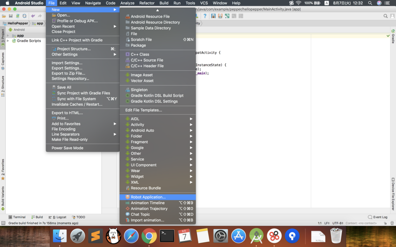Click Save All in File menu
This screenshot has height=247, width=396.
pyautogui.click(x=83, y=87)
